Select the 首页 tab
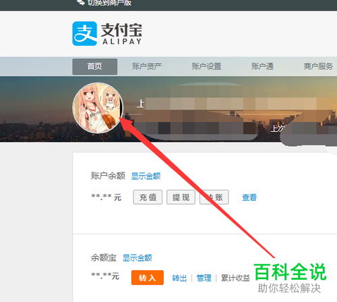Image resolution: width=337 pixels, height=302 pixels. [95, 67]
